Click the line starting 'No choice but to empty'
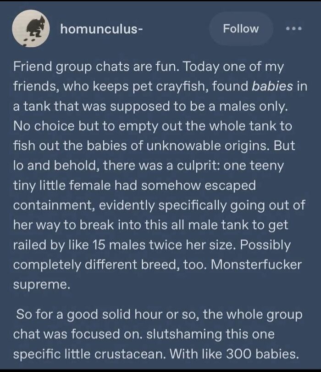This screenshot has height=372, width=321. pos(153,126)
